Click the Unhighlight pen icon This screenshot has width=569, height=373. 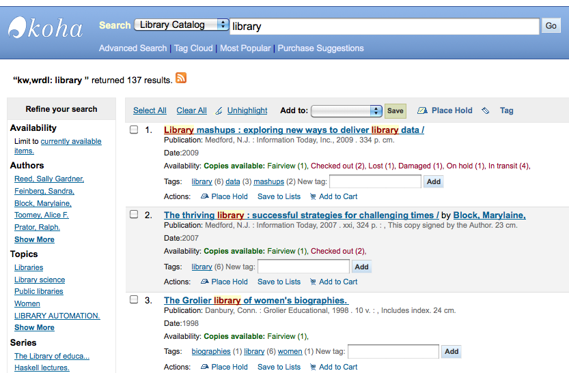tap(219, 110)
